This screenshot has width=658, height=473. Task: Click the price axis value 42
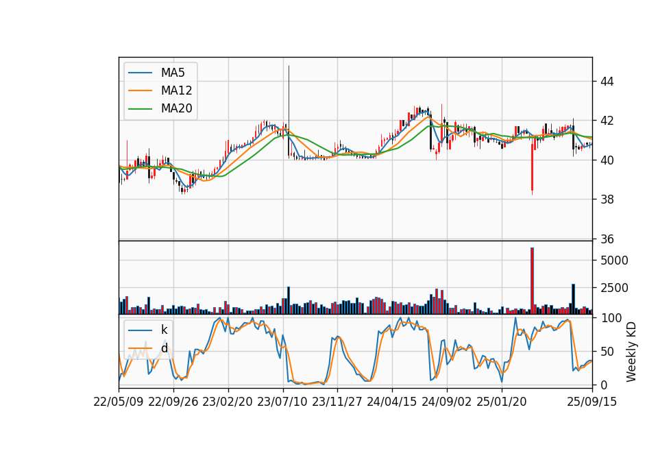[607, 121]
